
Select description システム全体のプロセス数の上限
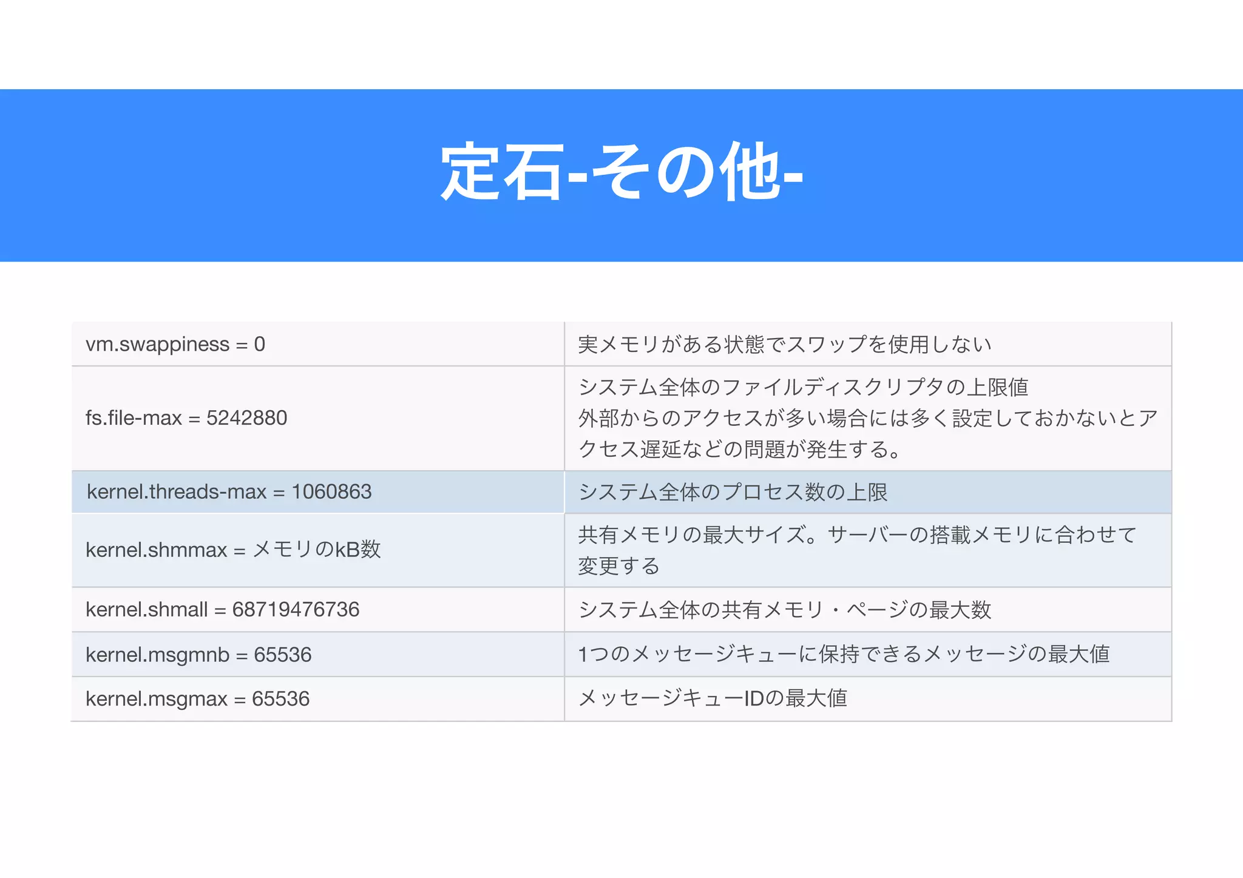[733, 491]
